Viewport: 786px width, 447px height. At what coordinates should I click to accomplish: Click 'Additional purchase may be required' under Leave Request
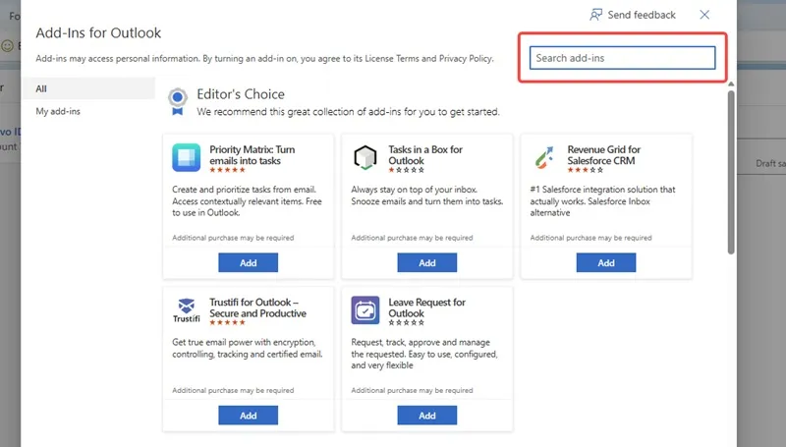click(x=412, y=390)
